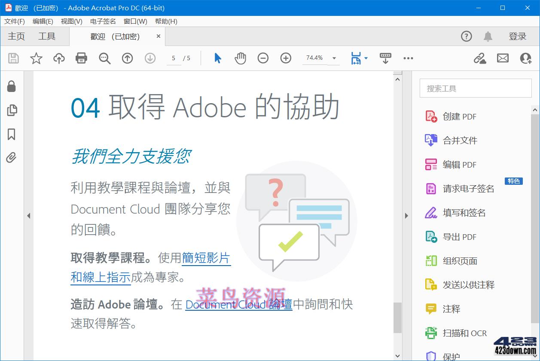Toggle the Hand tool for panning
The height and width of the screenshot is (361, 540).
click(240, 58)
